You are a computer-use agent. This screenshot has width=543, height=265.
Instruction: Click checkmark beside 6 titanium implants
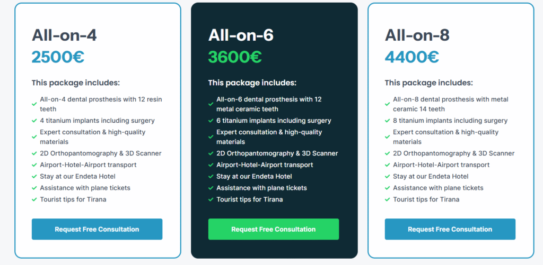tap(211, 121)
